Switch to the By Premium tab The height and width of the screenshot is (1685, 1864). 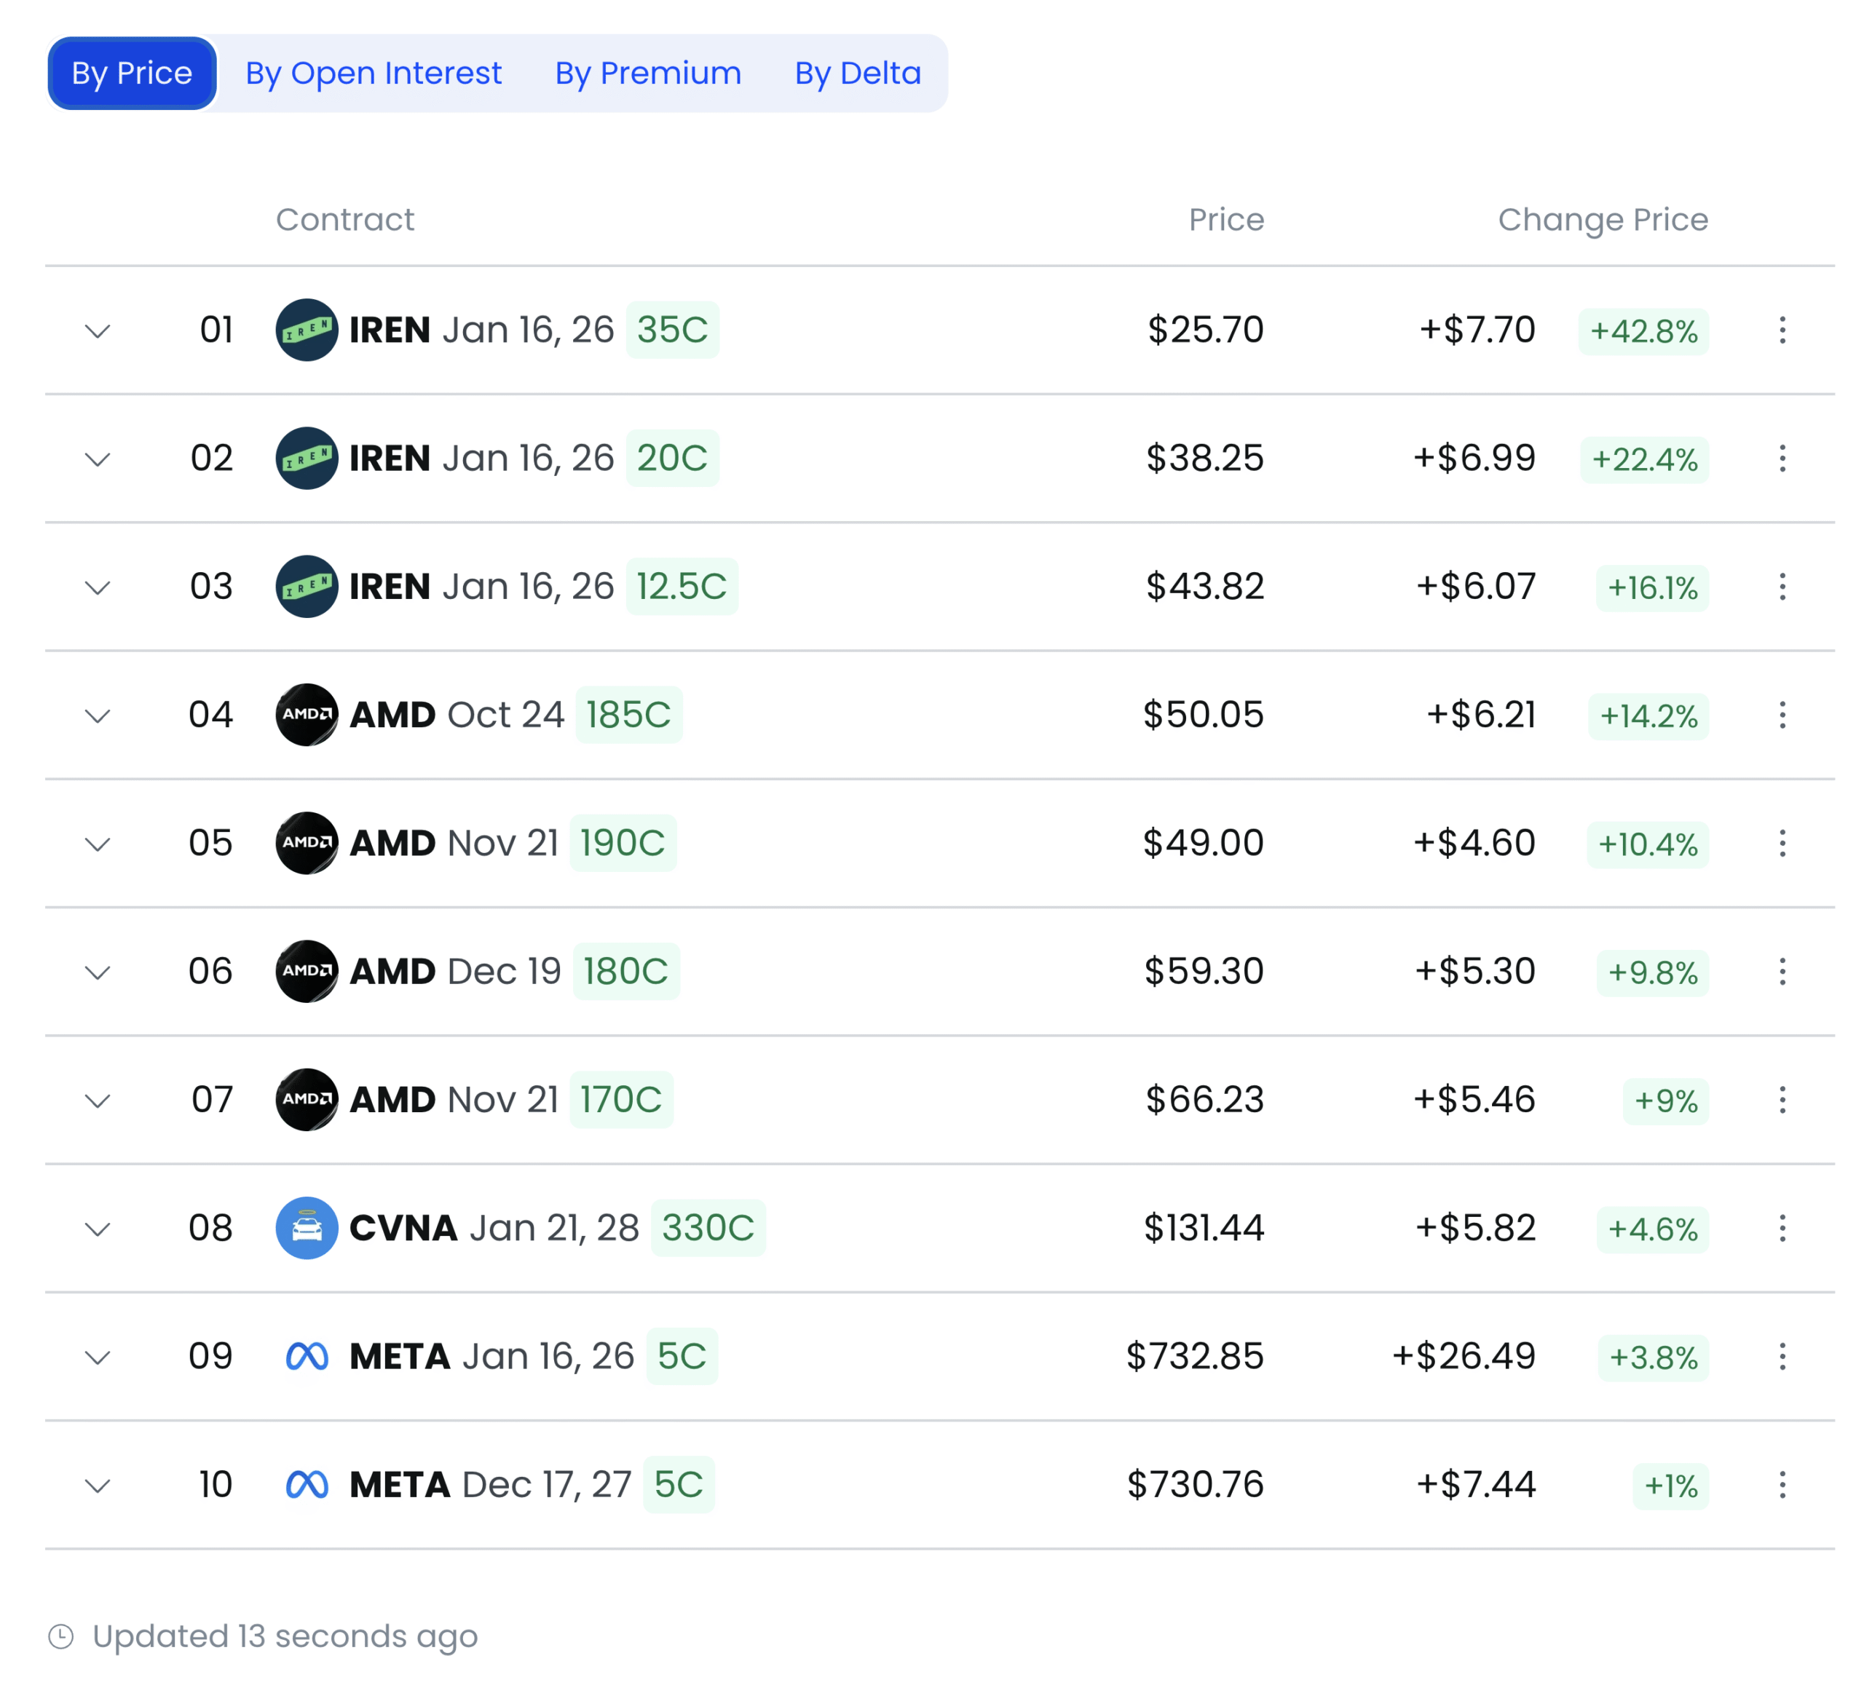[647, 73]
